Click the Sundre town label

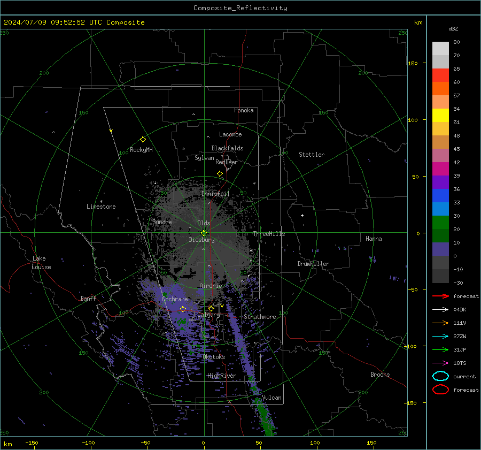[x=162, y=222]
